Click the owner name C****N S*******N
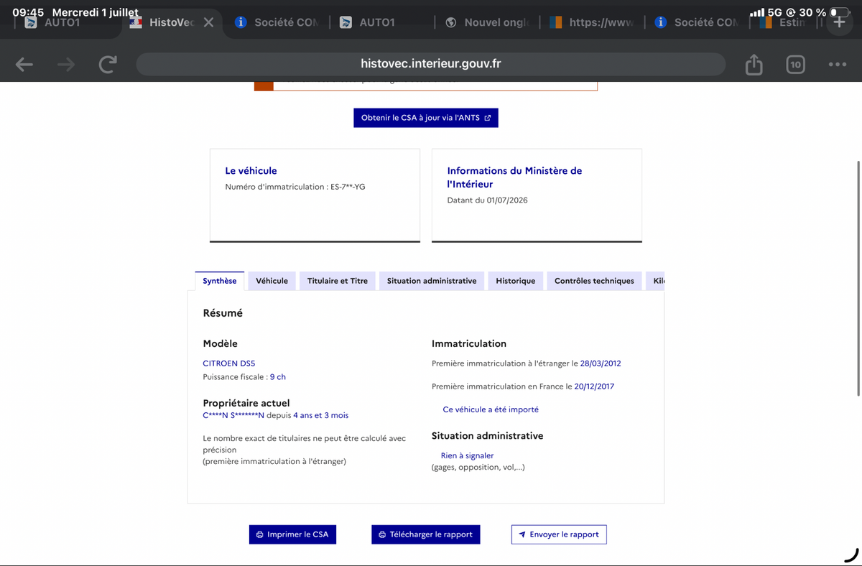Image resolution: width=862 pixels, height=566 pixels. (233, 415)
